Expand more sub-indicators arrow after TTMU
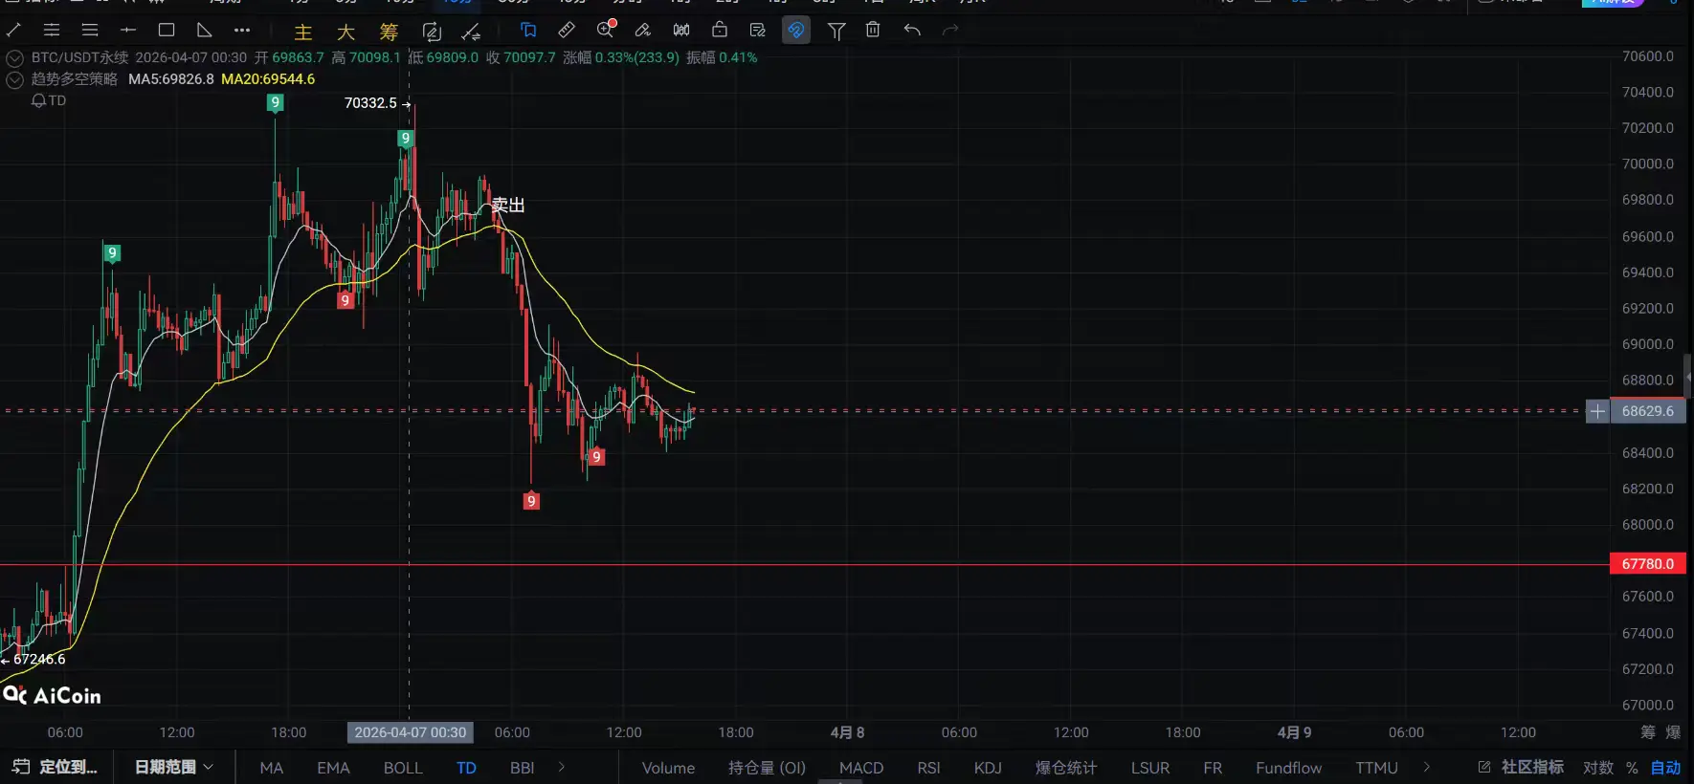Viewport: 1694px width, 784px height. tap(1427, 767)
